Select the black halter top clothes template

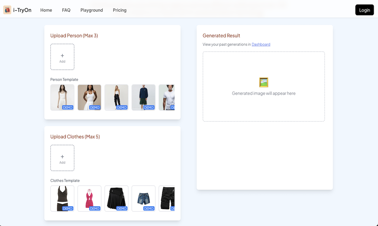62,198
